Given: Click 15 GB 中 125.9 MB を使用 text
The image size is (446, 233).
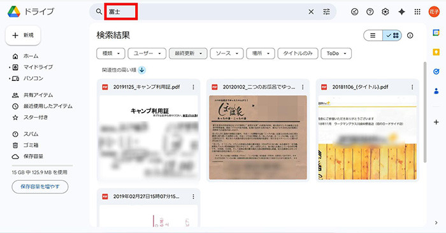Looking at the screenshot, I should tap(40, 173).
